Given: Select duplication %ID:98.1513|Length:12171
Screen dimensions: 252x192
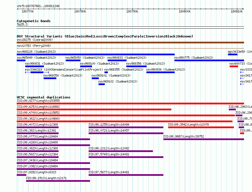Looking at the screenshot, I should click(x=58, y=181).
